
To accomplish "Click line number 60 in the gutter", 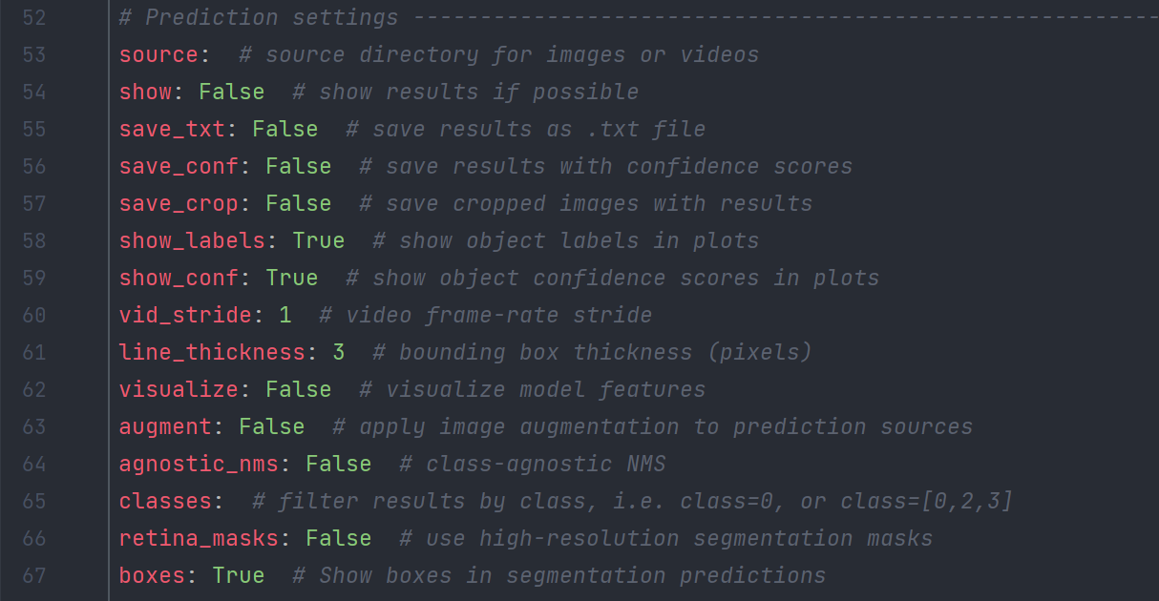I will [34, 315].
